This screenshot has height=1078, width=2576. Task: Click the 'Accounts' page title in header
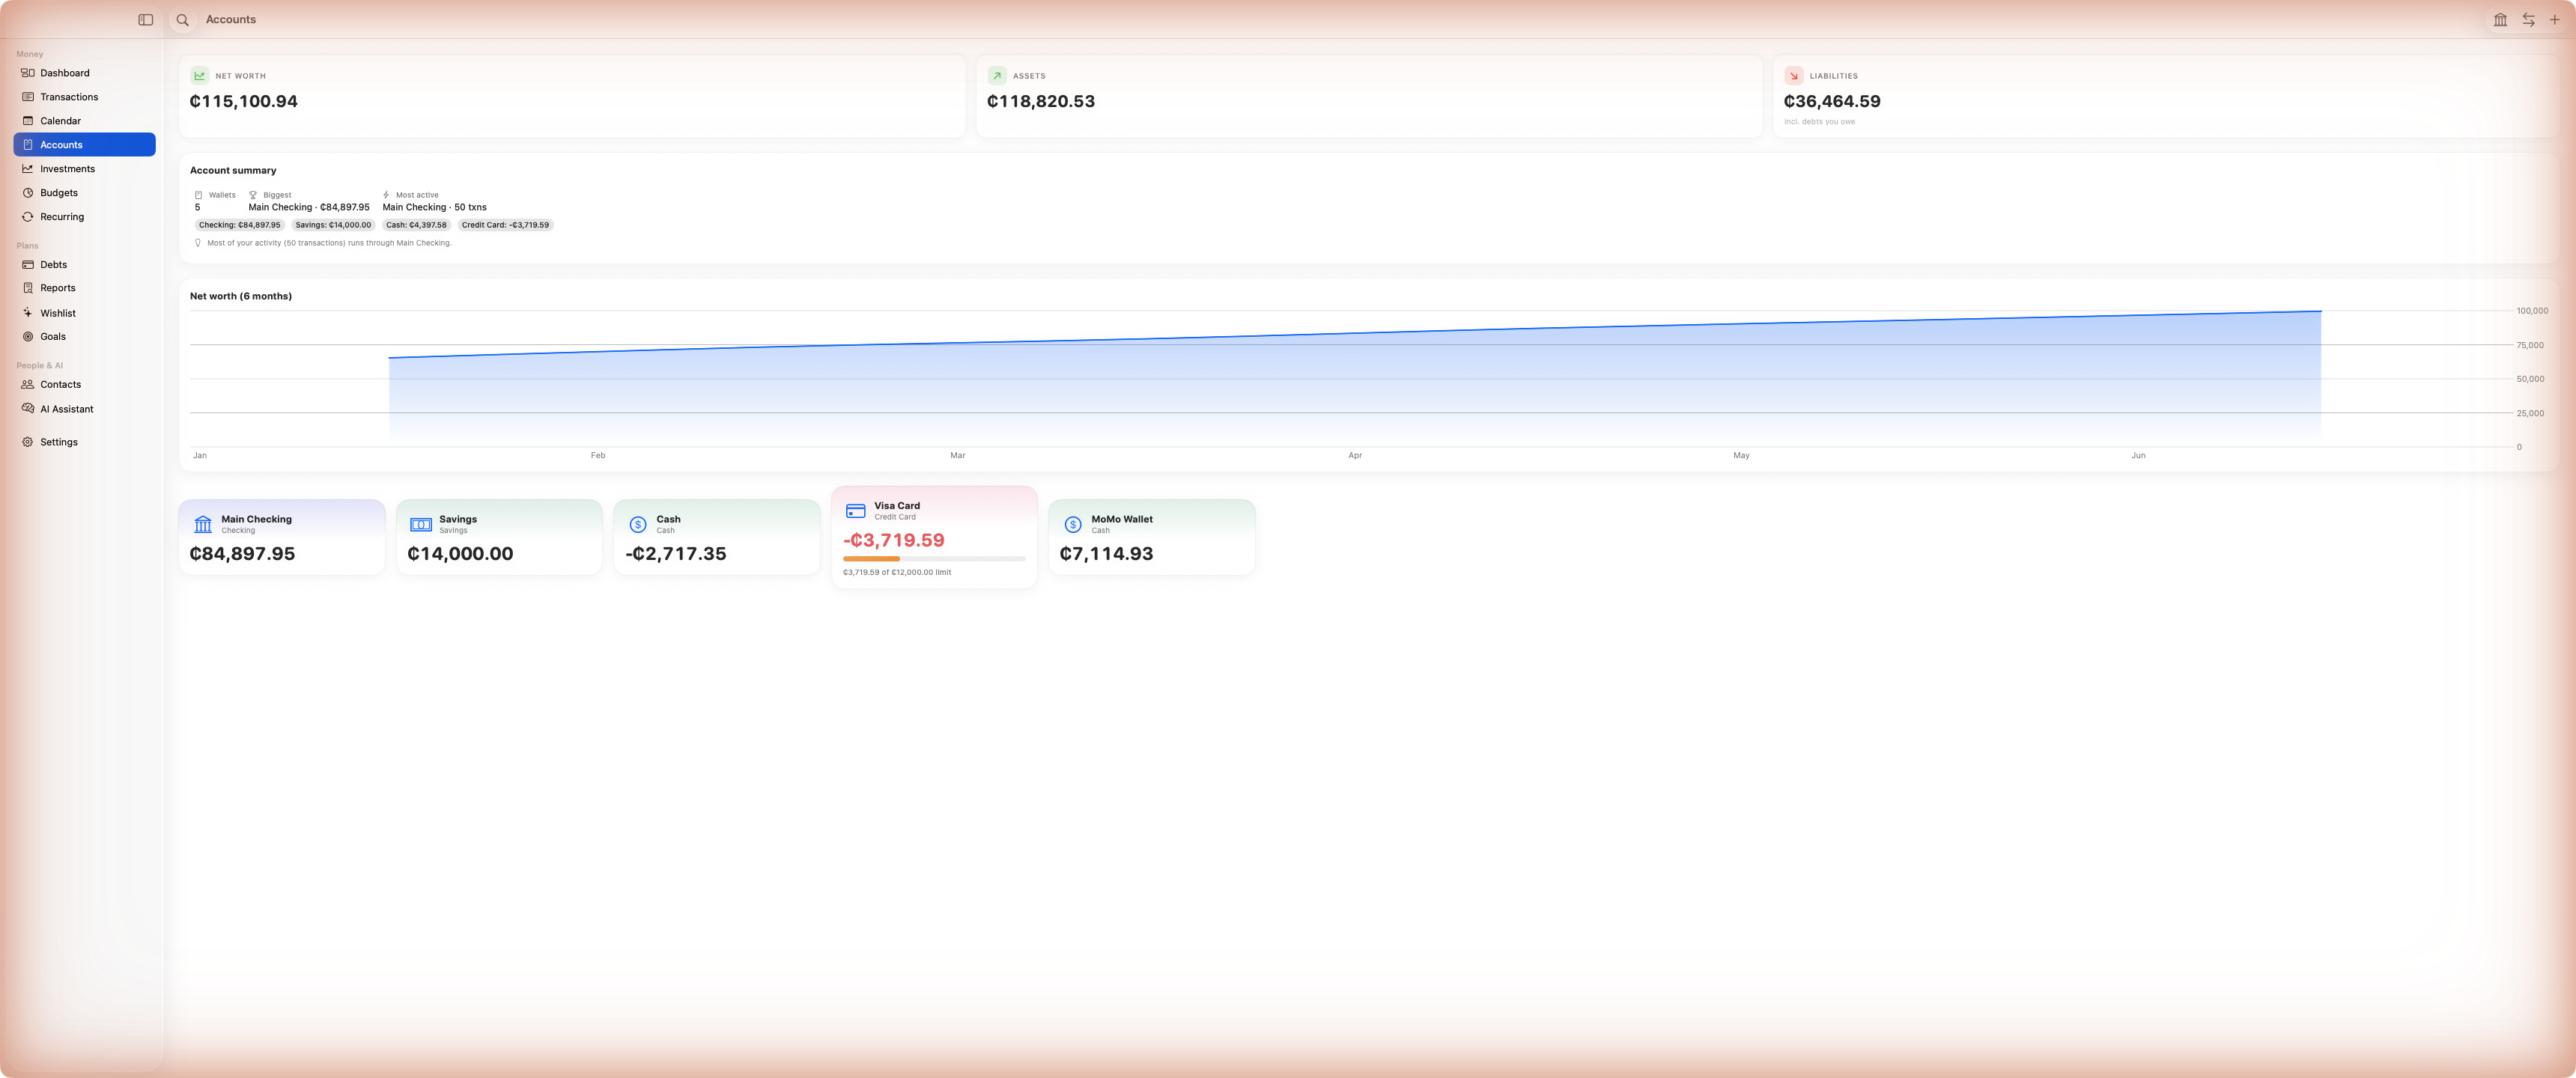tap(231, 20)
